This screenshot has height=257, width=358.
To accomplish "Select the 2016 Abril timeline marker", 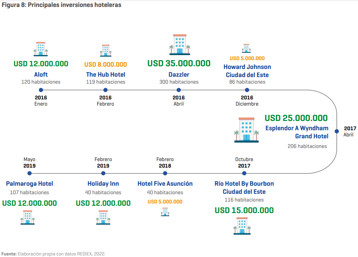I will 179,90.
